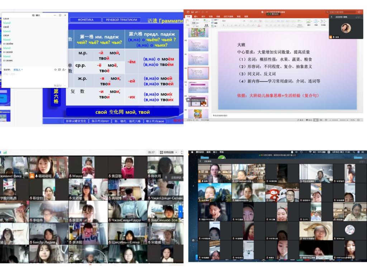The height and width of the screenshot is (275, 367).
Task: Click the QQ penguin icon in Mac menu bar
Action: pos(292,152)
